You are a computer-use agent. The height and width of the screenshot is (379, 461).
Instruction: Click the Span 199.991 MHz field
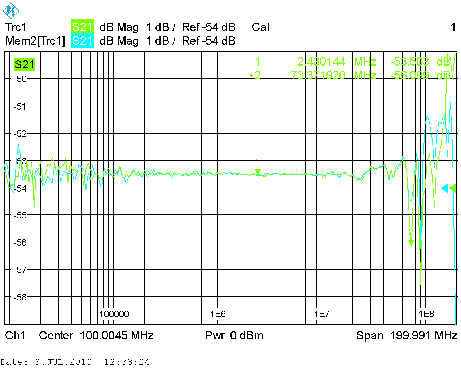407,335
